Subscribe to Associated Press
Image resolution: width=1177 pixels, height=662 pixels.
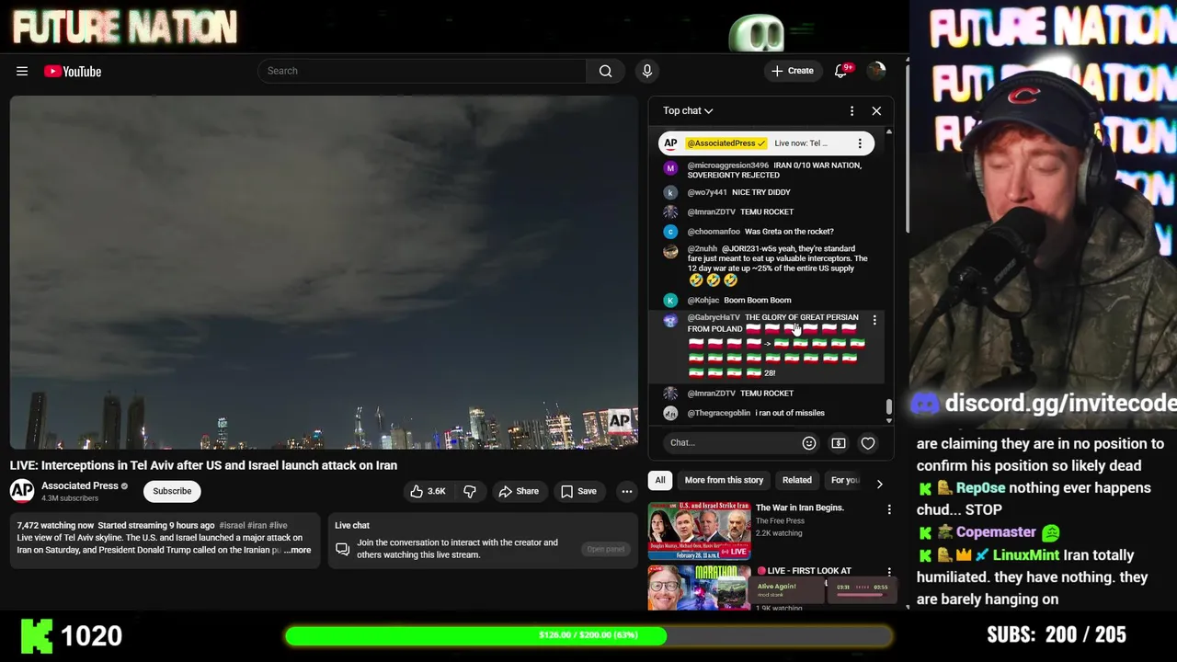click(x=172, y=491)
